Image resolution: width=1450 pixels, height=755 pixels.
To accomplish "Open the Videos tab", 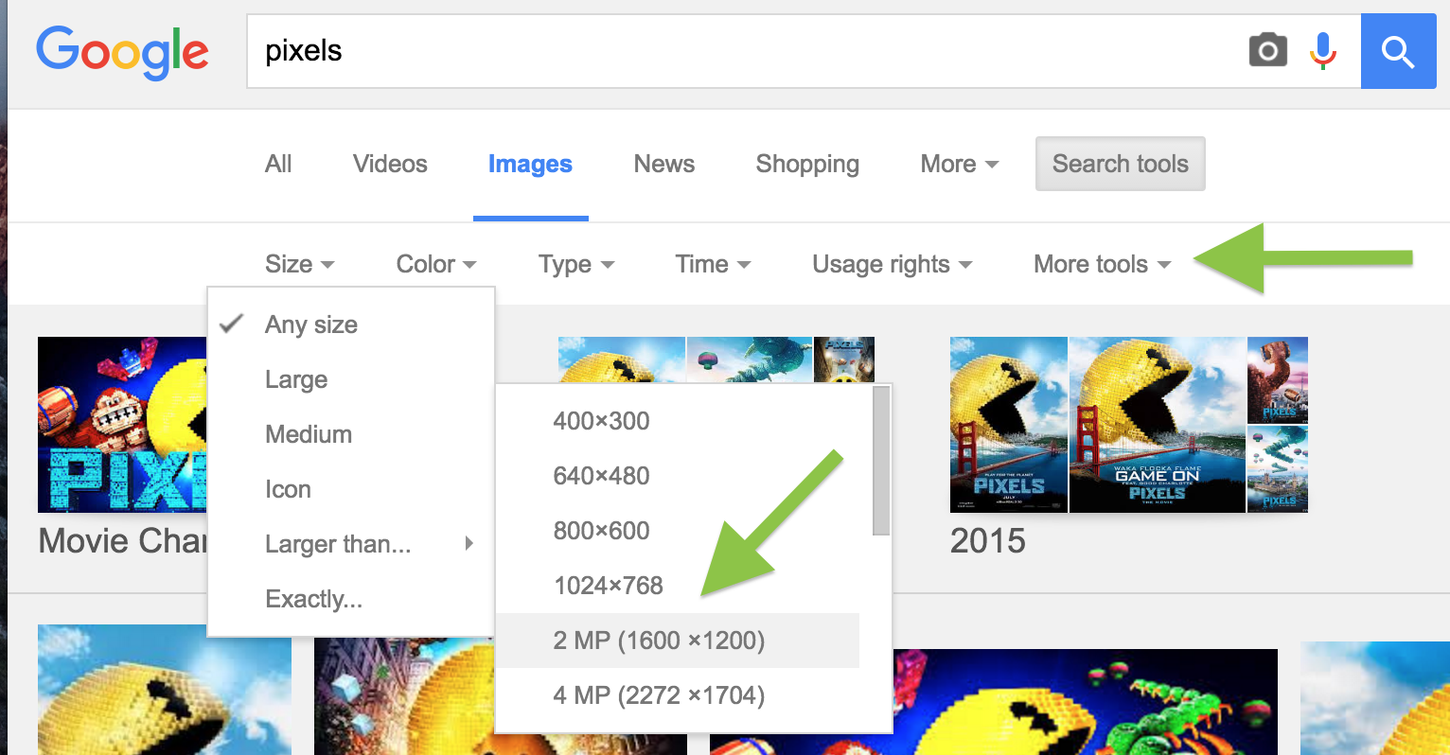I will (x=390, y=164).
